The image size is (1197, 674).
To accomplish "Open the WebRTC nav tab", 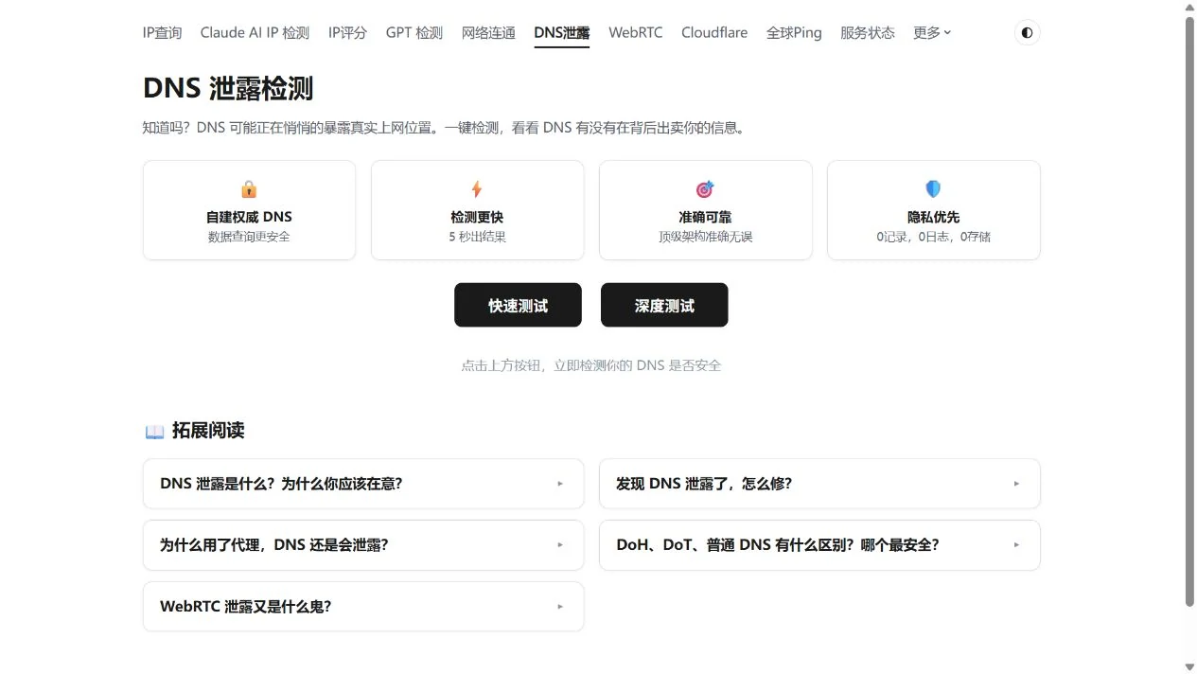I will point(636,32).
